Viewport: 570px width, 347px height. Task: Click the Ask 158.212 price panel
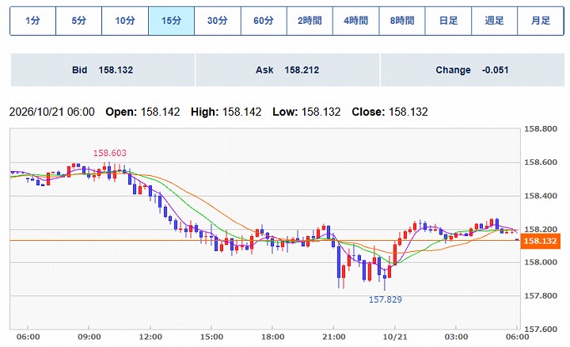click(287, 70)
